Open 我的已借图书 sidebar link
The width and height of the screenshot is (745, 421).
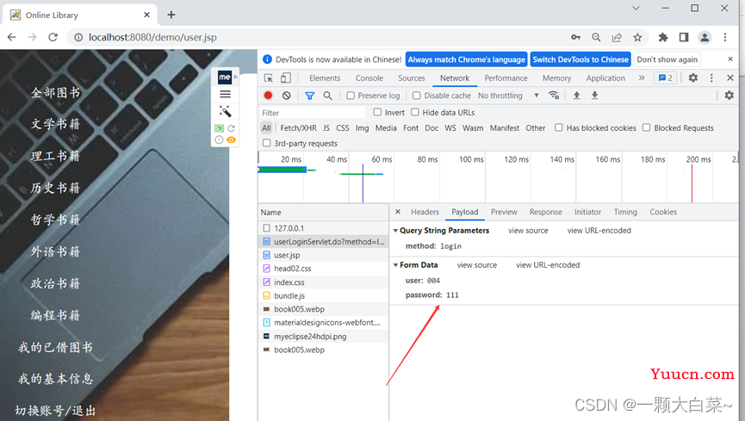point(55,347)
